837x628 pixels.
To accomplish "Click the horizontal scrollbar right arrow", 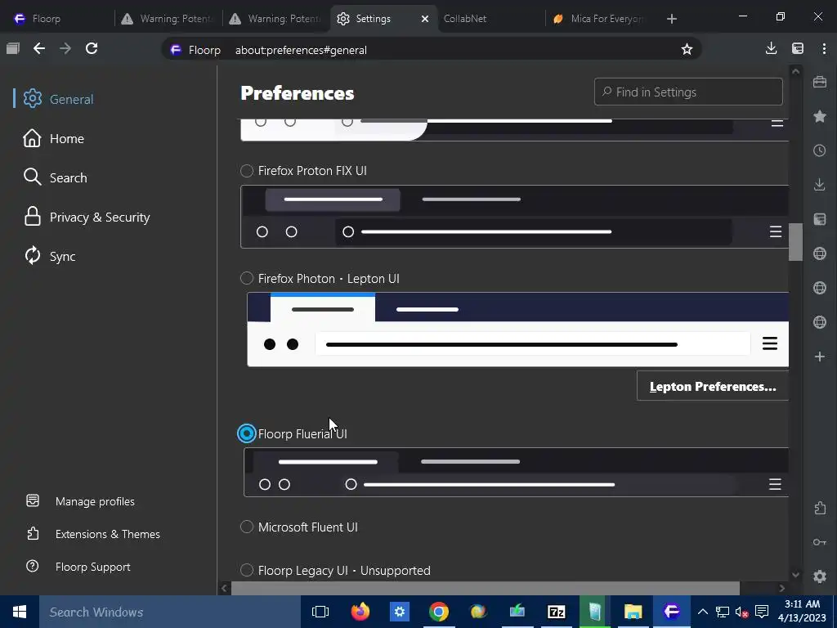I will click(782, 588).
